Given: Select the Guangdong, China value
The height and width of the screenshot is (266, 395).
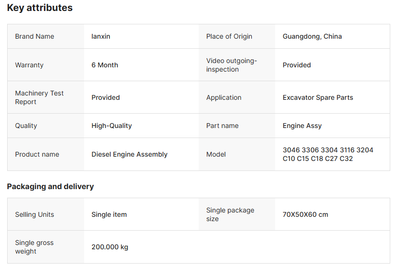Looking at the screenshot, I should point(312,36).
